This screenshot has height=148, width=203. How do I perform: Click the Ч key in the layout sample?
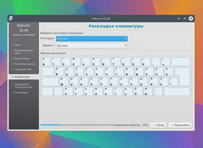(x=79, y=91)
